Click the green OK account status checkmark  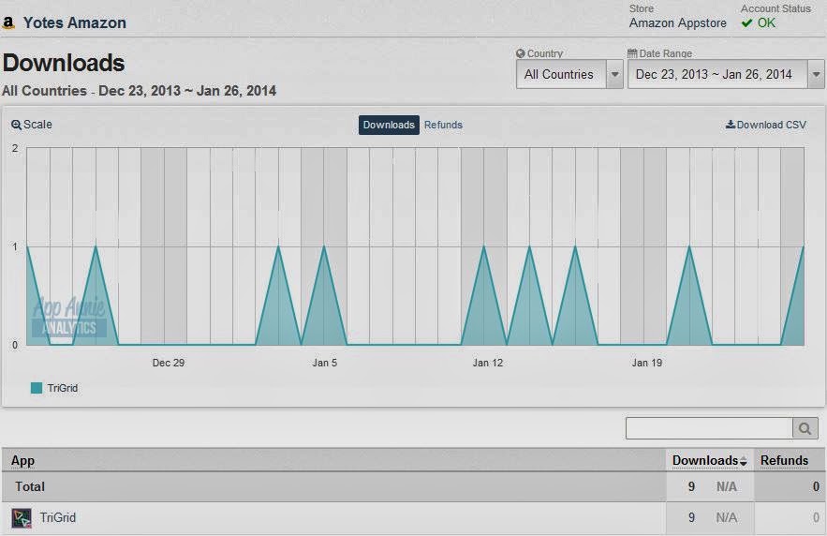746,23
